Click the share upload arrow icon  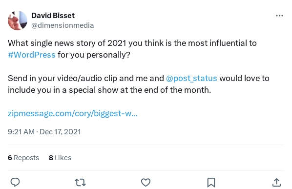(276, 182)
